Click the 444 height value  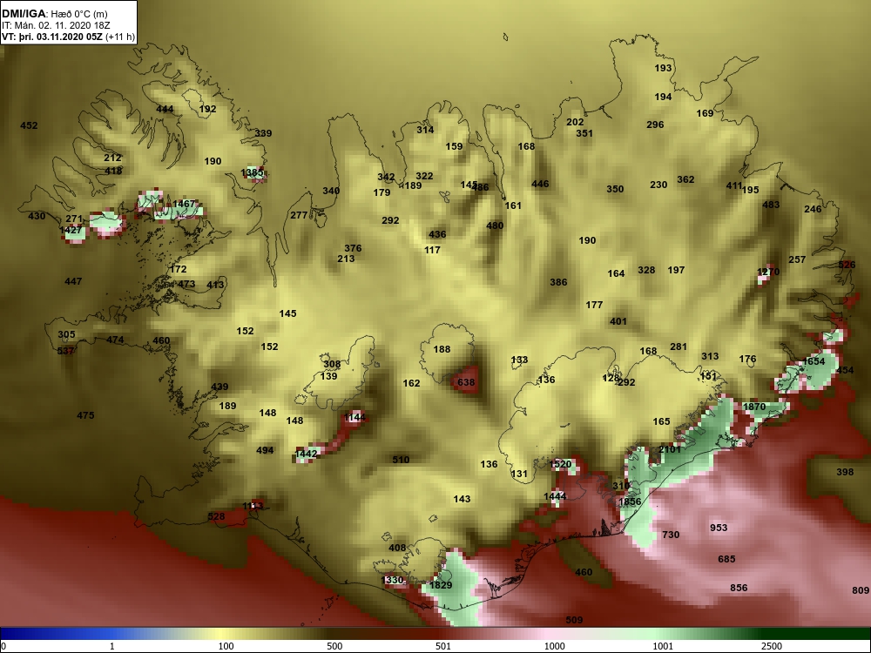tap(165, 110)
